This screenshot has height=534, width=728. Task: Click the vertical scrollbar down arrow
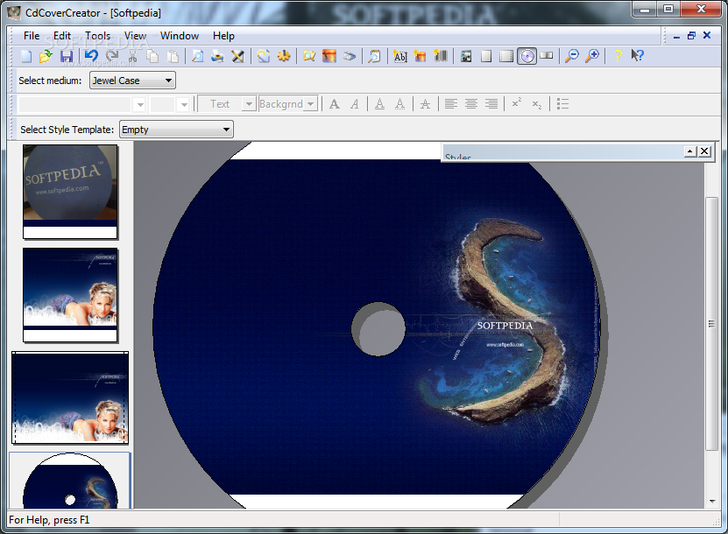pos(712,501)
